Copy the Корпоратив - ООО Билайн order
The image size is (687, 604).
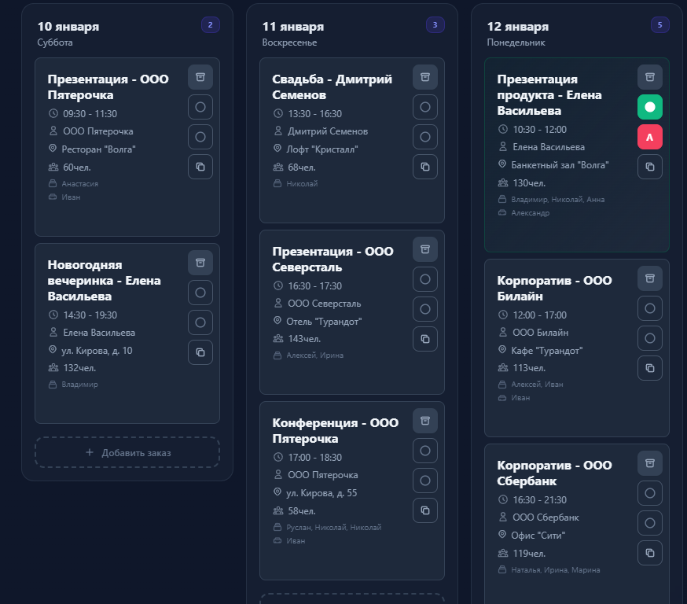[x=650, y=368]
